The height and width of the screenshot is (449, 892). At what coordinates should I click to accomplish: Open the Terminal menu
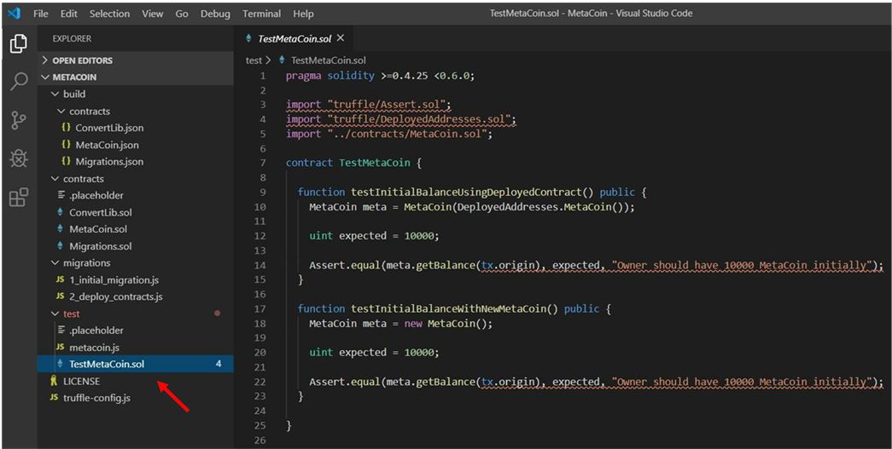pos(261,14)
